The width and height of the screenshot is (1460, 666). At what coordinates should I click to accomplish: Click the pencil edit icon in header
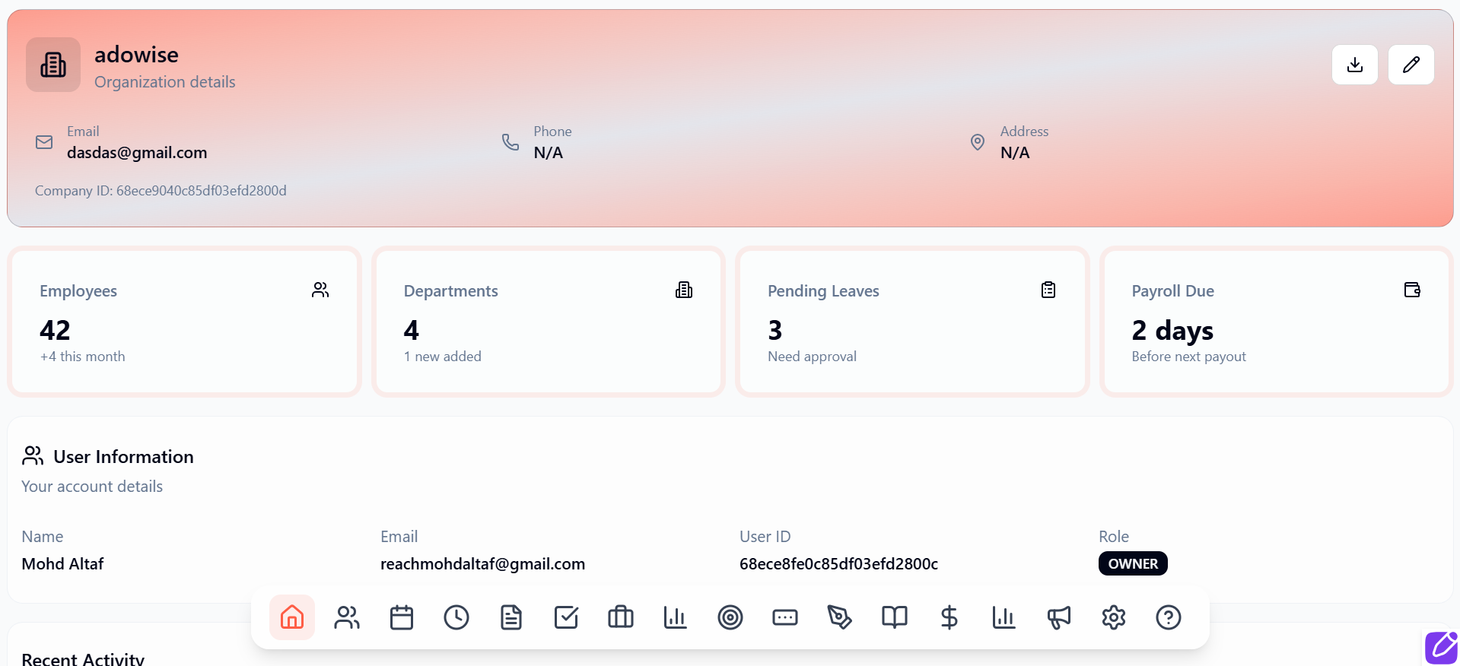1411,65
